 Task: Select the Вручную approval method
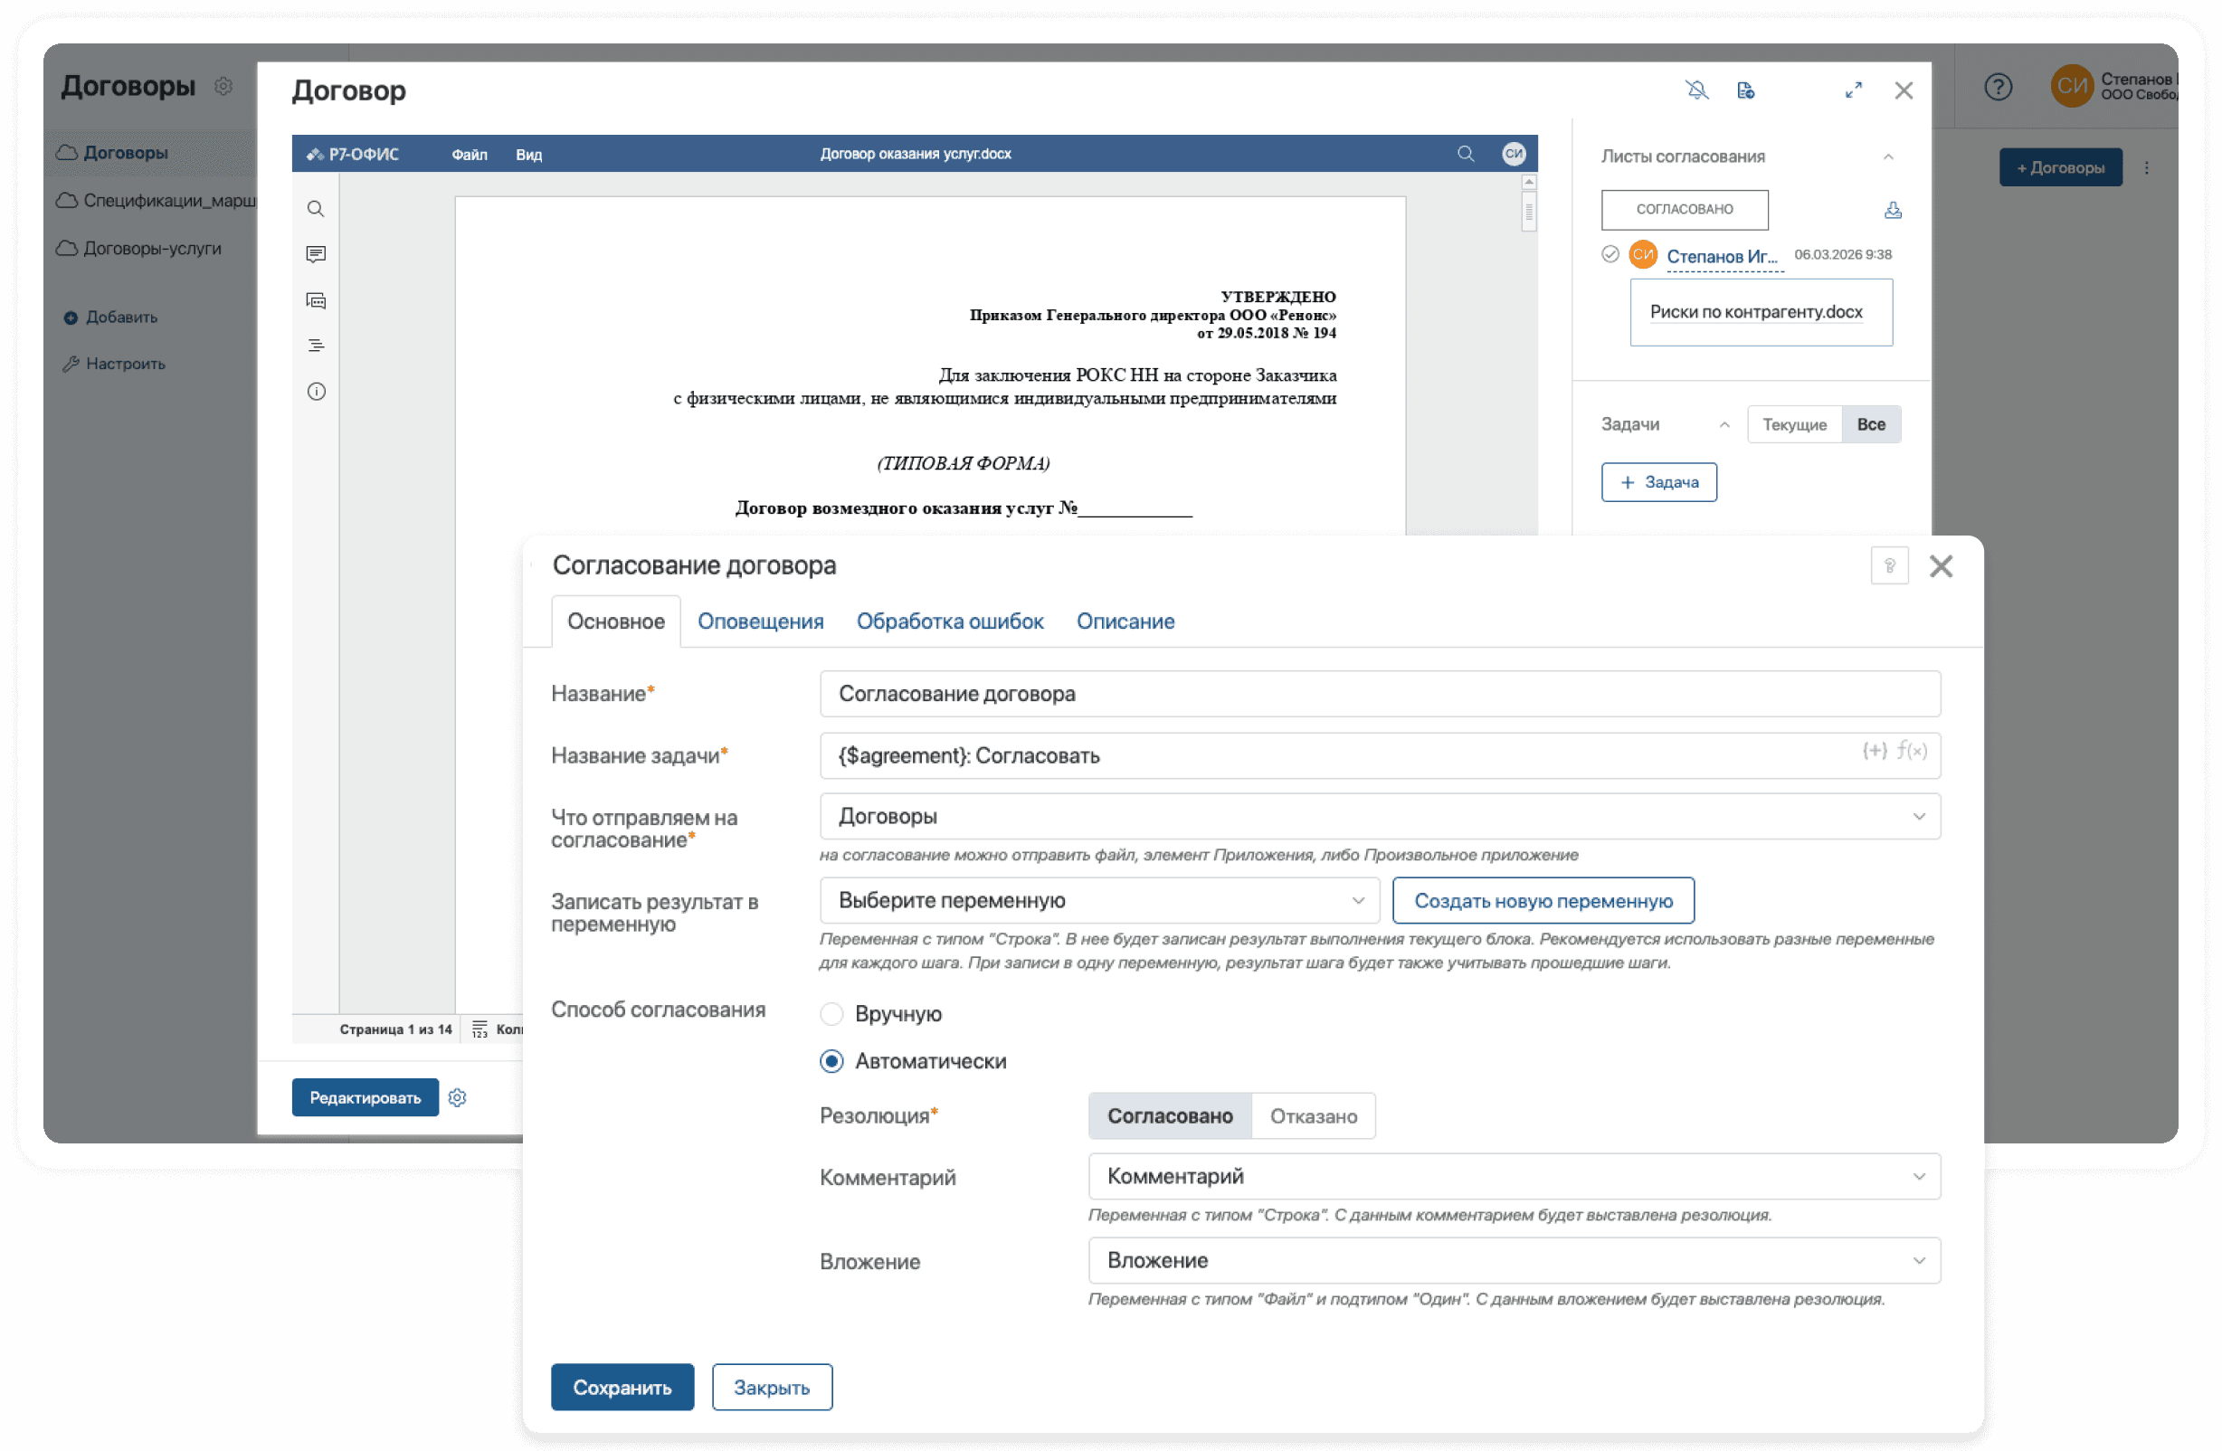click(x=831, y=1013)
